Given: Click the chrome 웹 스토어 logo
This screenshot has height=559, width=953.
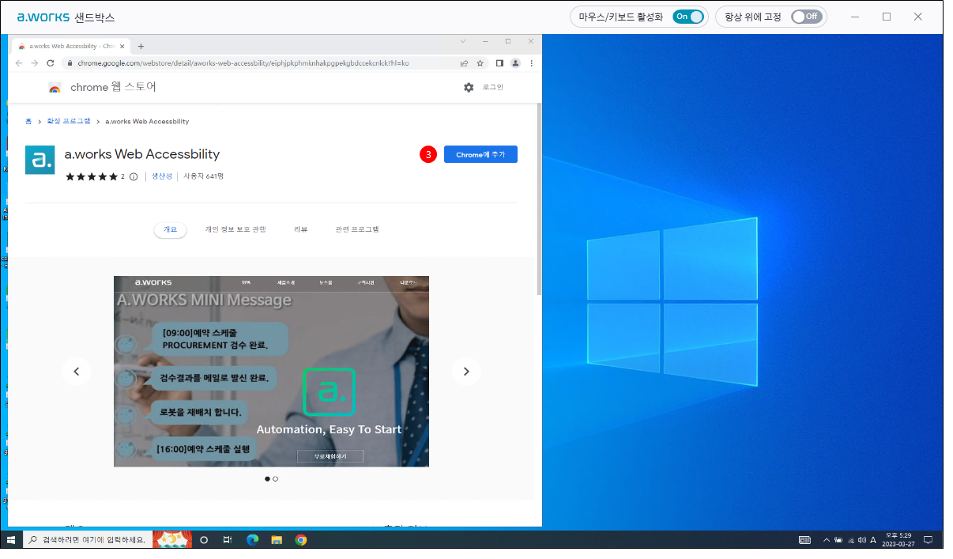Looking at the screenshot, I should tap(55, 87).
